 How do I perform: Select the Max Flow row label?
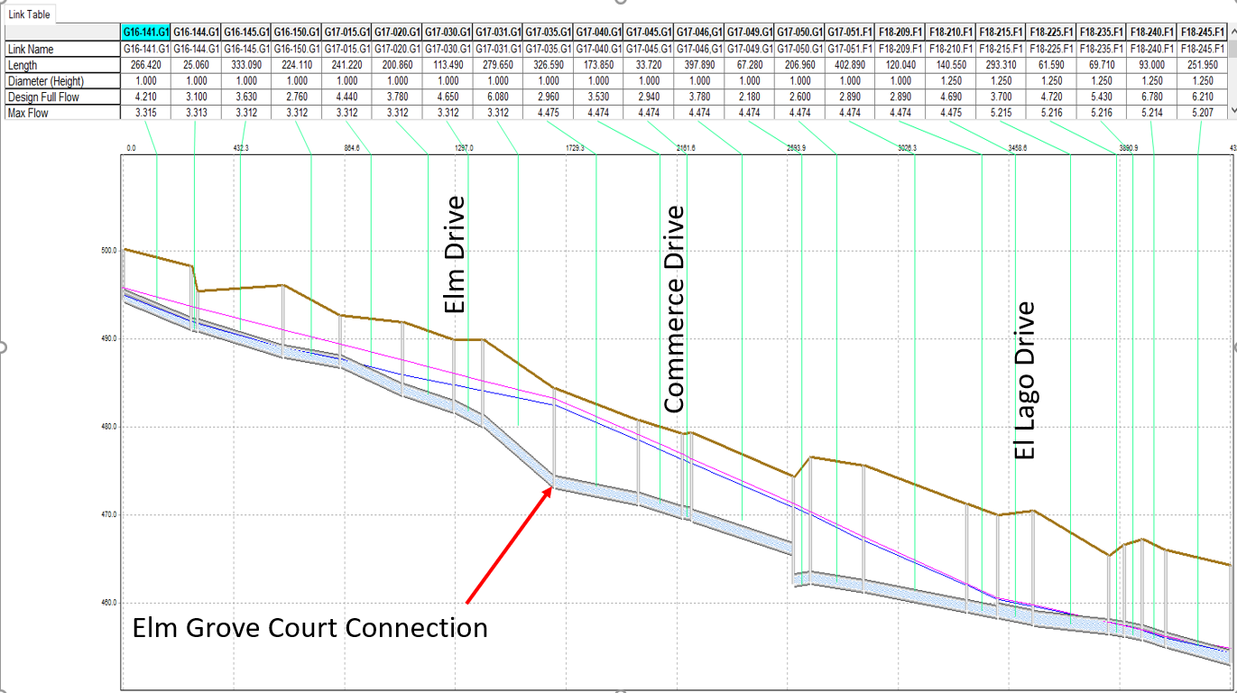click(28, 113)
